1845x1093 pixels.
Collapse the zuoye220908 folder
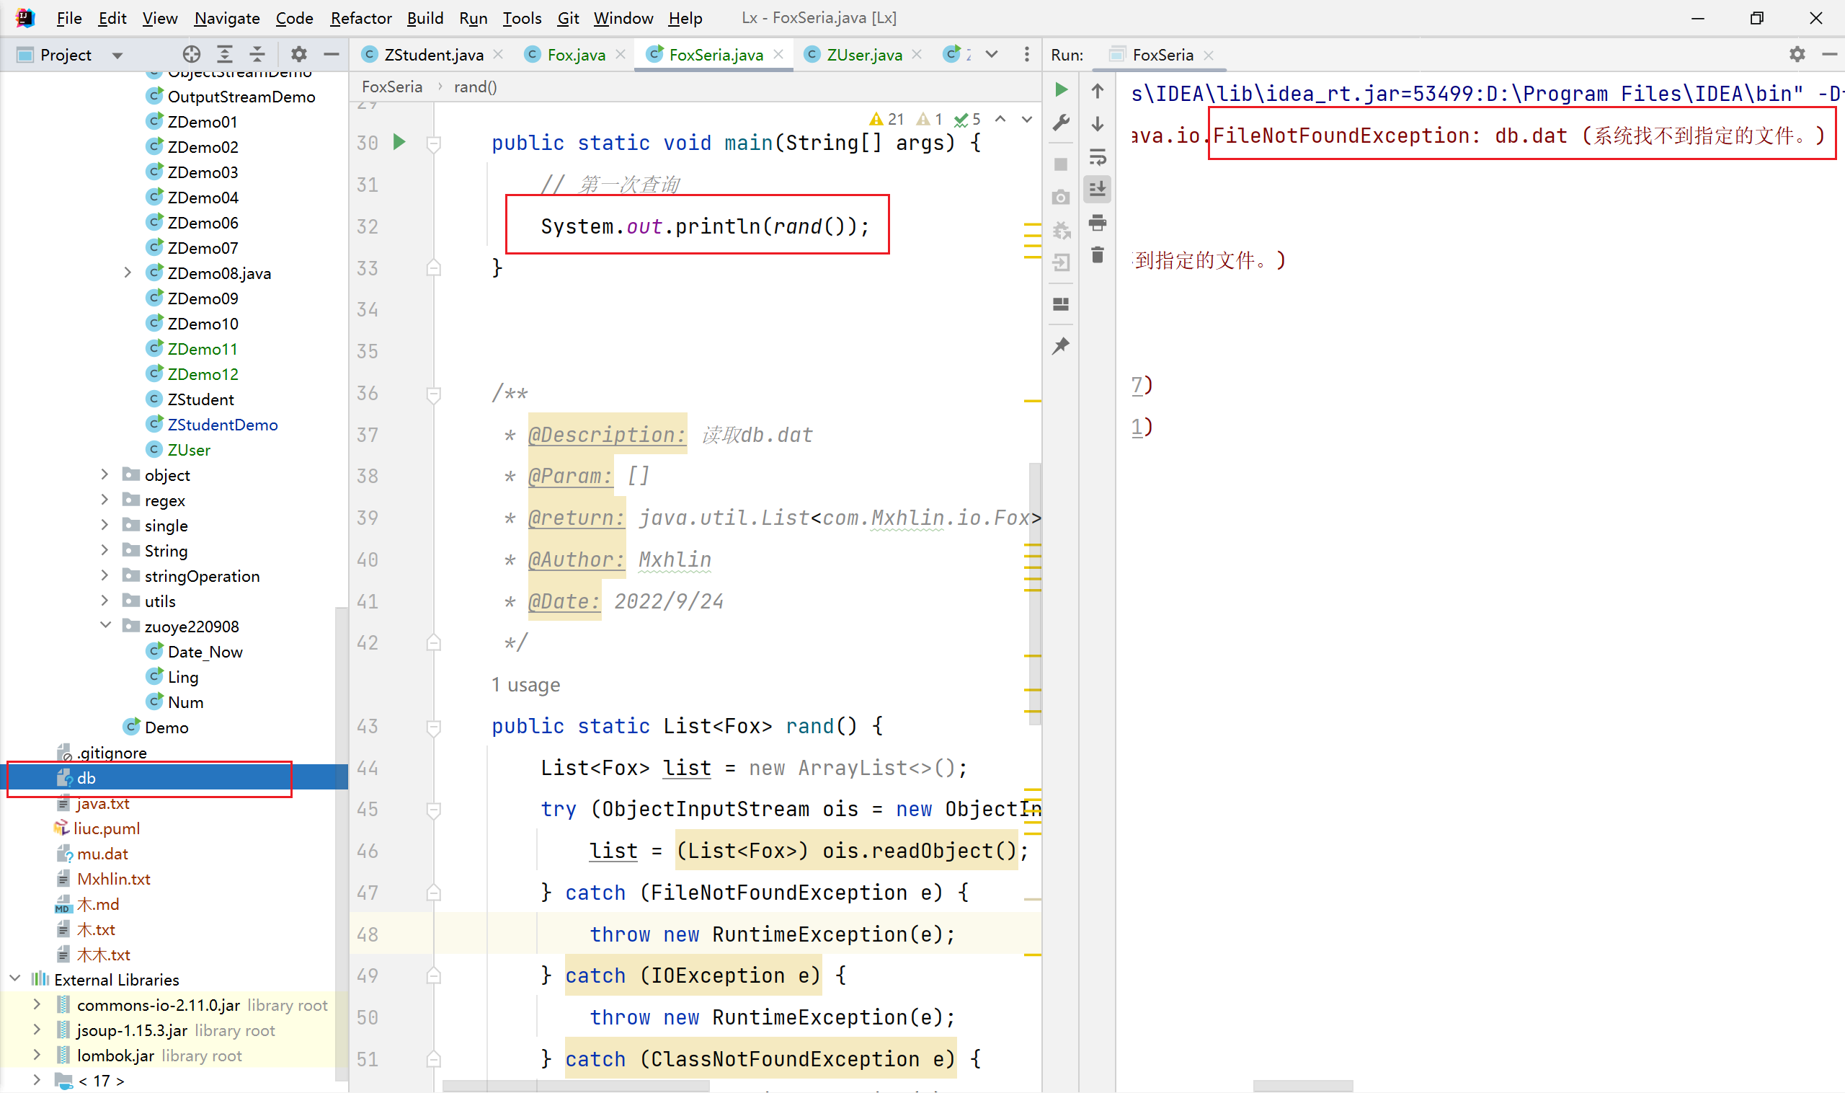pos(105,626)
